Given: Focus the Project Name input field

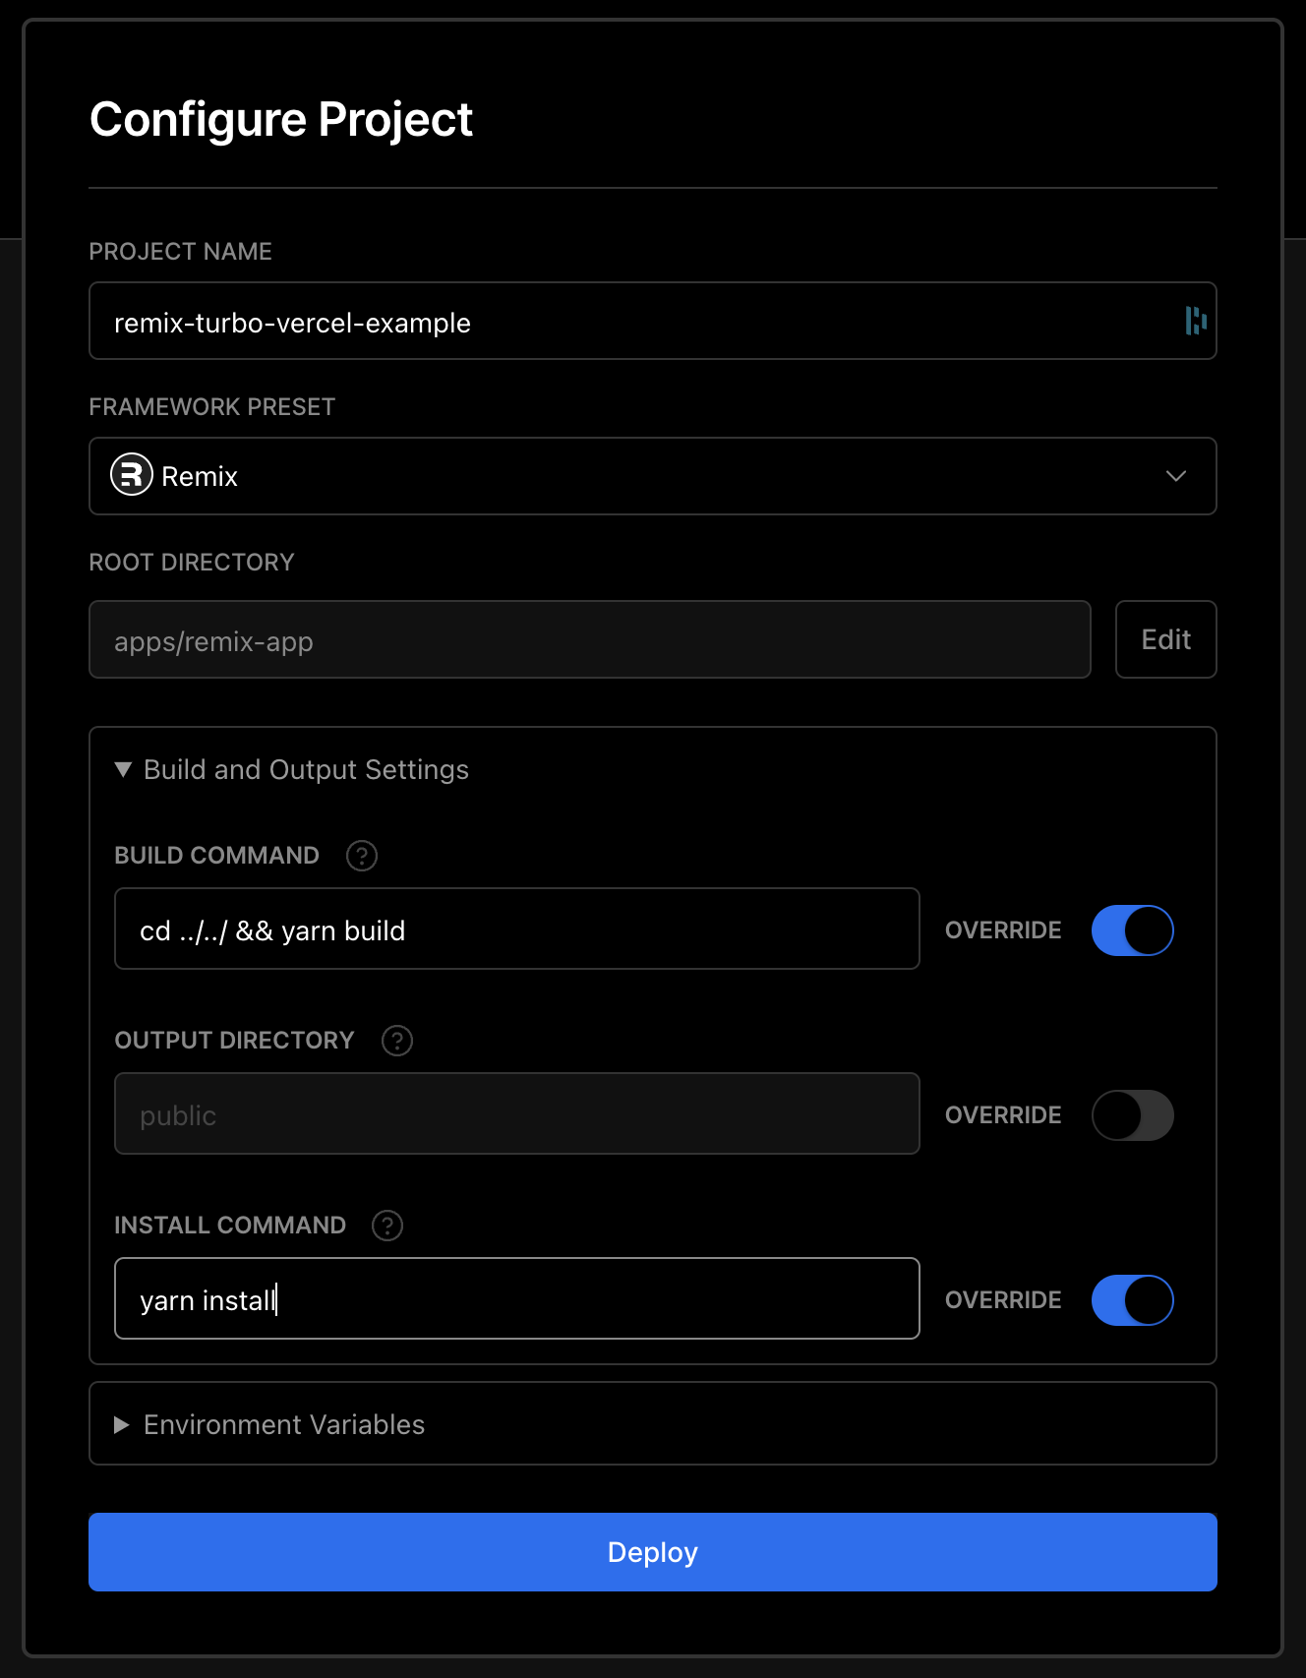Looking at the screenshot, I should tap(653, 321).
